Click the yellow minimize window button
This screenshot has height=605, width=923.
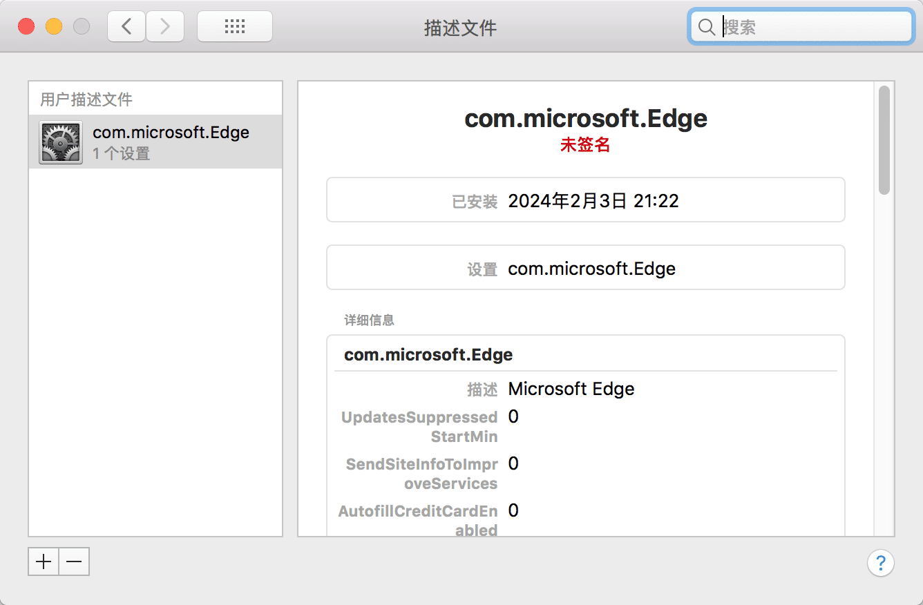coord(54,27)
